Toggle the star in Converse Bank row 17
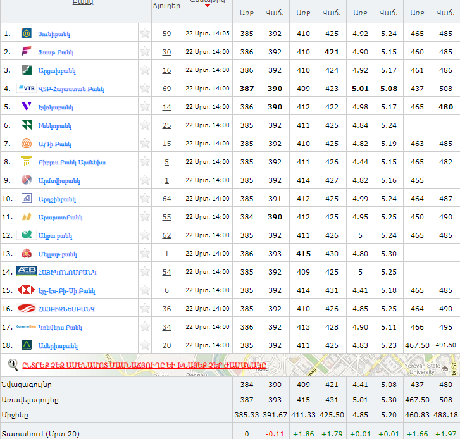The height and width of the screenshot is (439, 460). [145, 326]
